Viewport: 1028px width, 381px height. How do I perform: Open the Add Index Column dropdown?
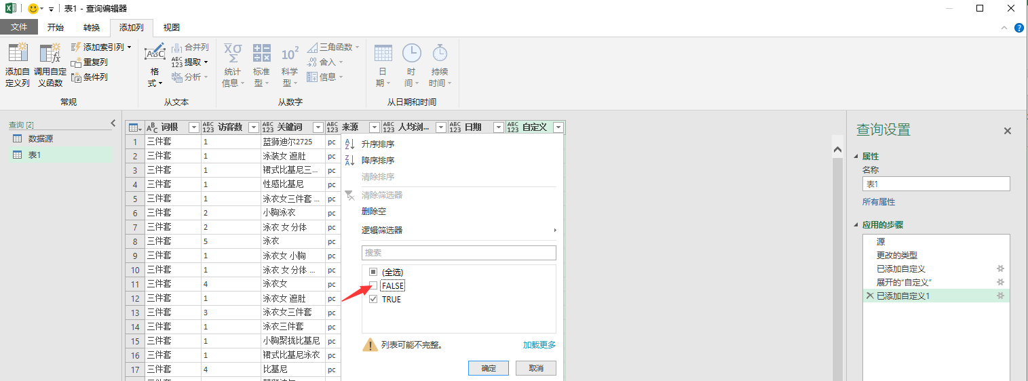[101, 47]
